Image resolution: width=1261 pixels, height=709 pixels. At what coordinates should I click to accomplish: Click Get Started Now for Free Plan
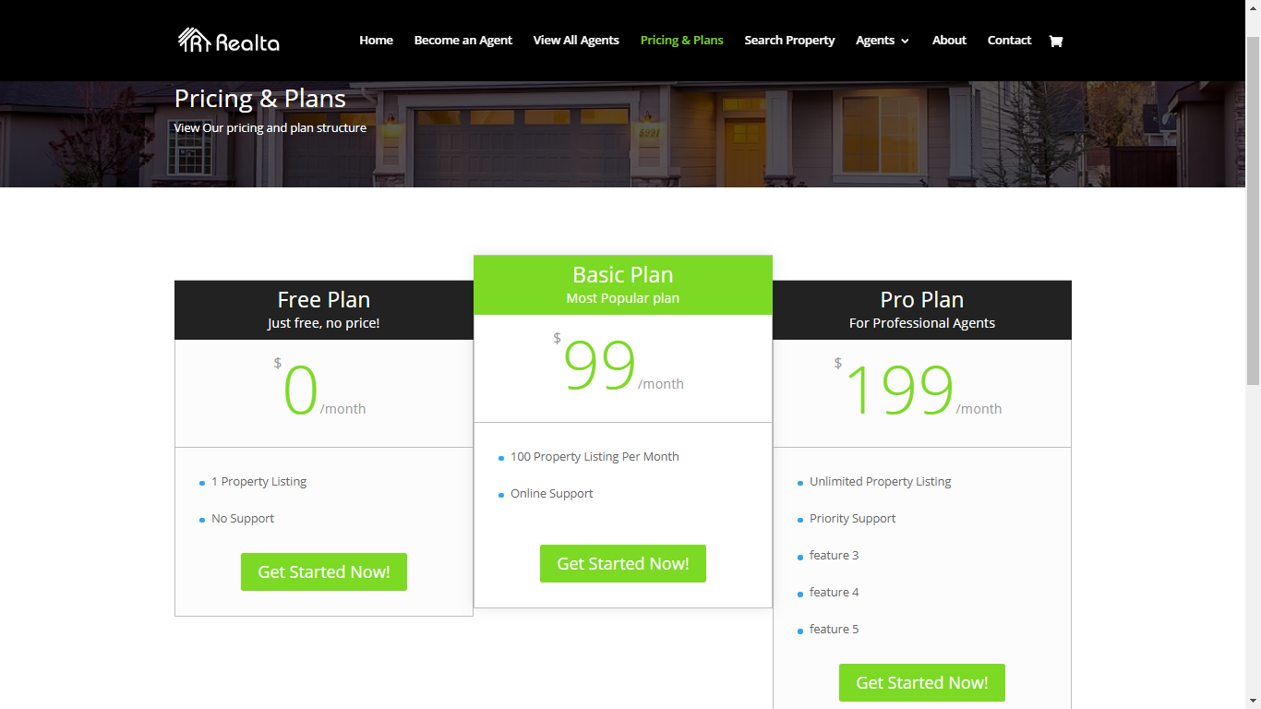point(324,572)
